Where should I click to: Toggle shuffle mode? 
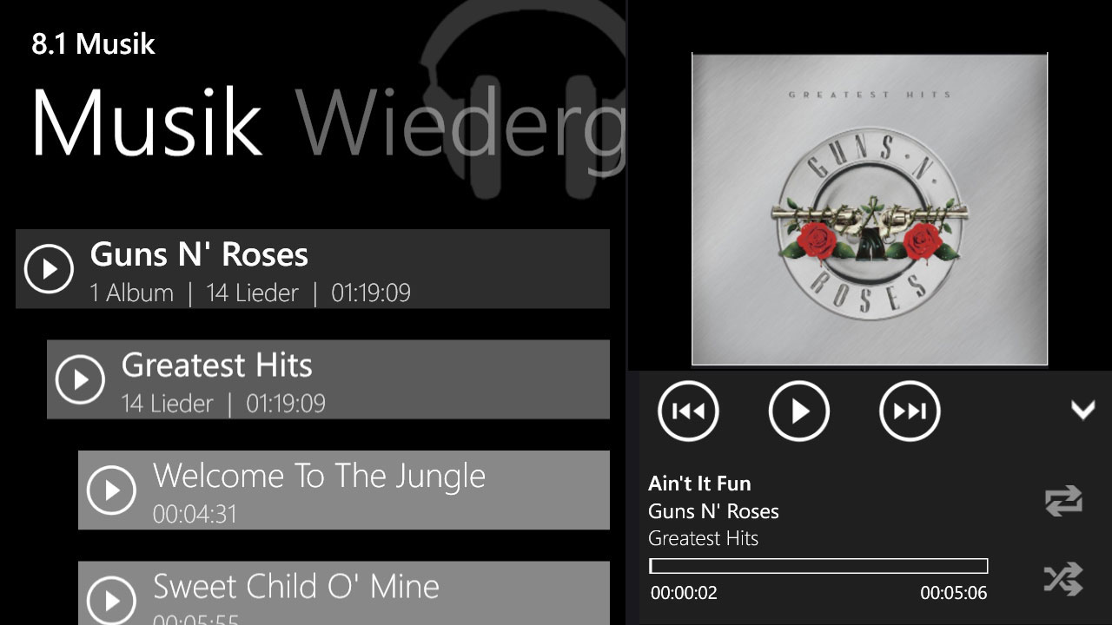(x=1063, y=579)
